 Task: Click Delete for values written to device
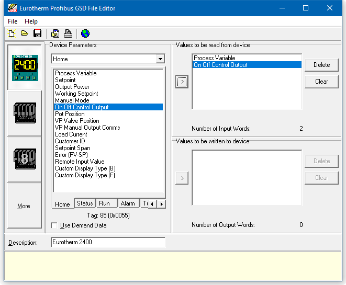point(321,161)
